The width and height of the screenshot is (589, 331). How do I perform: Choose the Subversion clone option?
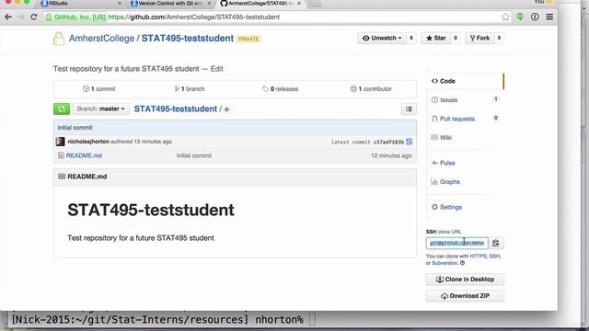coord(445,263)
